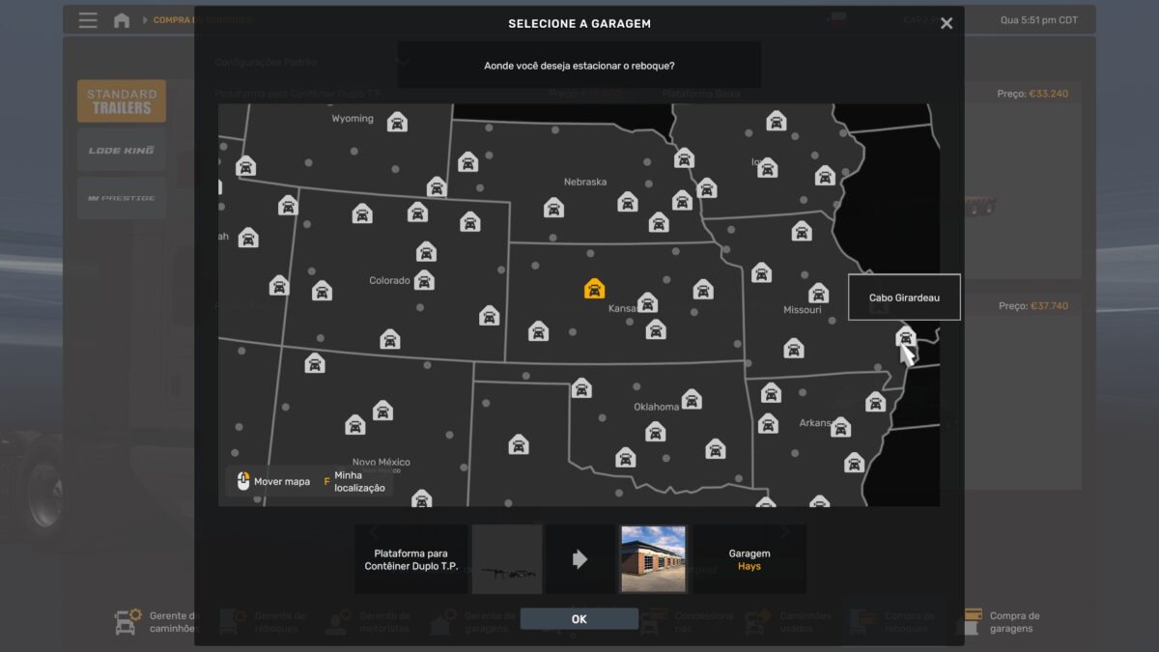Switch to the Prestige trailer brand

coord(122,198)
